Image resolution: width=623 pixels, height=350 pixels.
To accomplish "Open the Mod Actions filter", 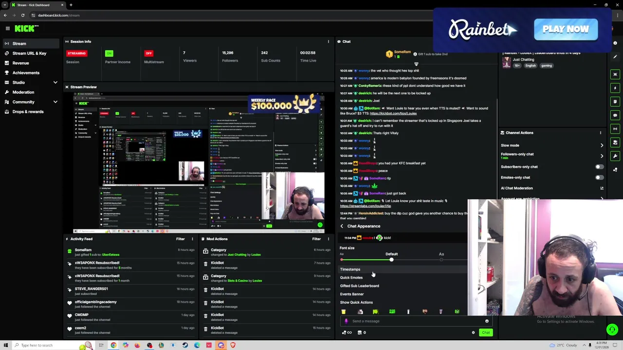I will [x=316, y=239].
